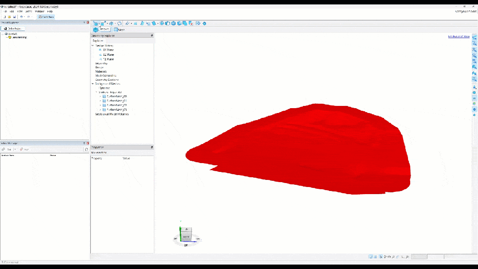Click the rotate view icon in geometry toolbar

point(120,23)
